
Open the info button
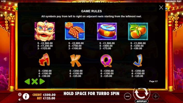click(x=26, y=96)
